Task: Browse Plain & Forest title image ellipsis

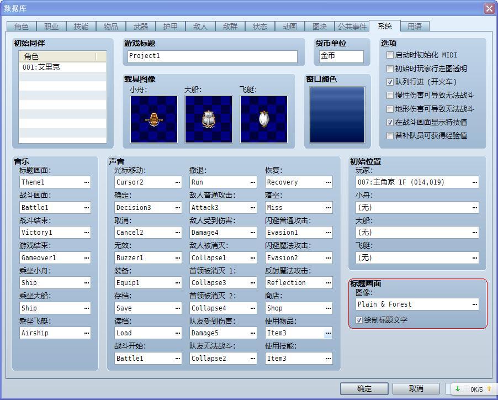Action: (x=474, y=304)
